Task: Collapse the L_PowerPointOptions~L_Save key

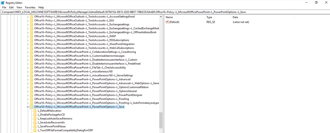Action: [28, 107]
